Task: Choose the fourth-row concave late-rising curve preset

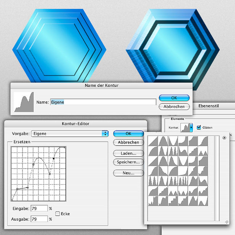Action: click(183, 171)
